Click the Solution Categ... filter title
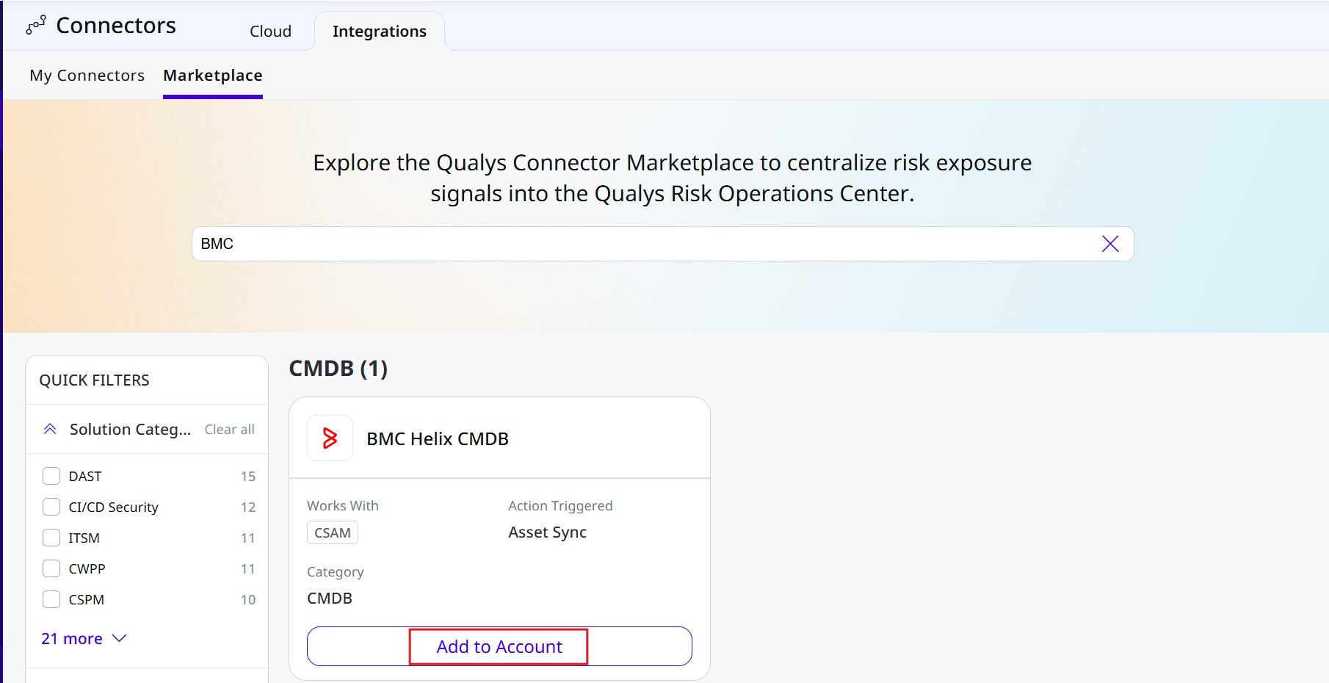The width and height of the screenshot is (1329, 683). pyautogui.click(x=130, y=430)
